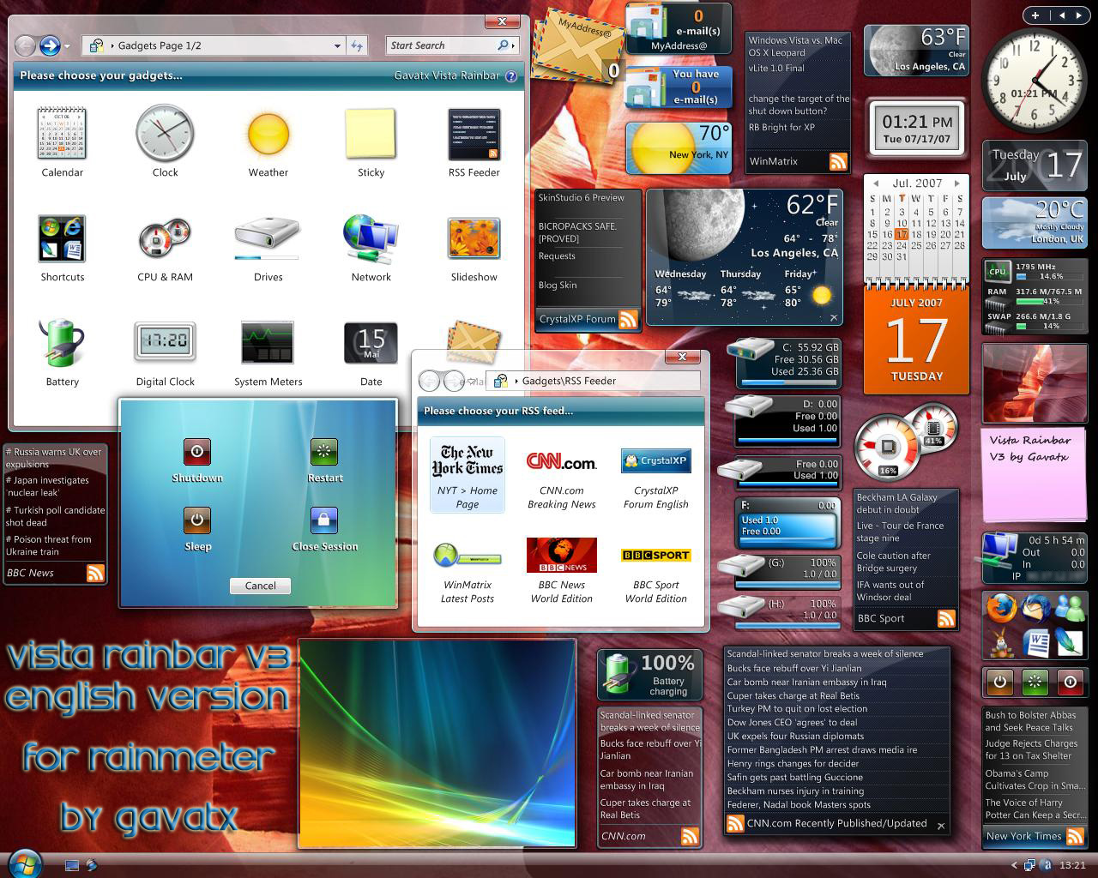Image resolution: width=1098 pixels, height=878 pixels.
Task: Click in the Start Search field
Action: (442, 45)
